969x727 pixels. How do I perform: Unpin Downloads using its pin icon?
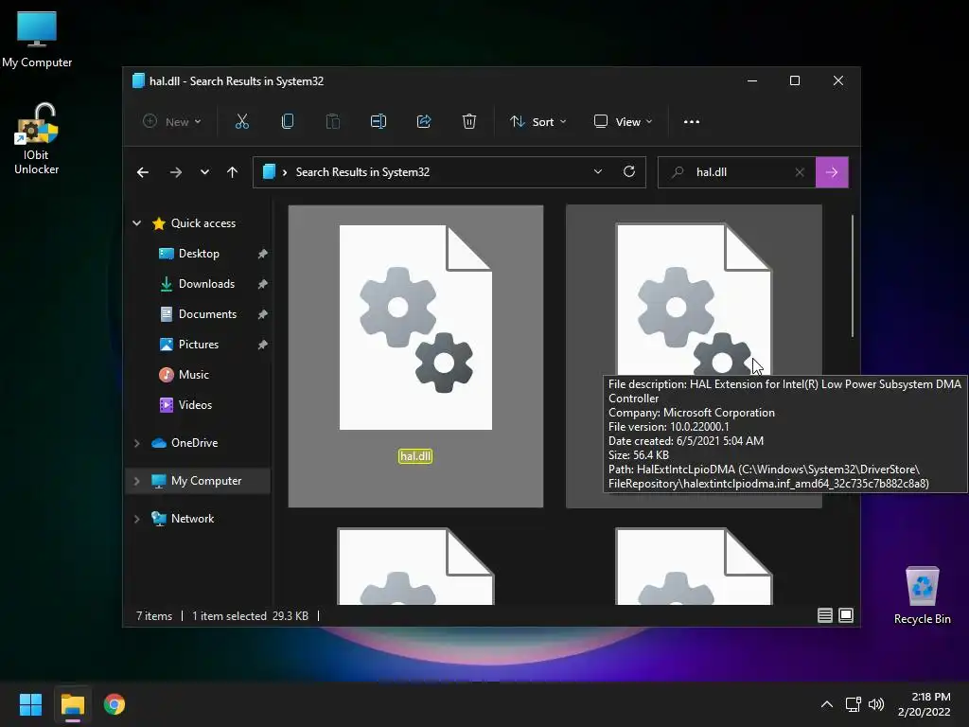263,284
